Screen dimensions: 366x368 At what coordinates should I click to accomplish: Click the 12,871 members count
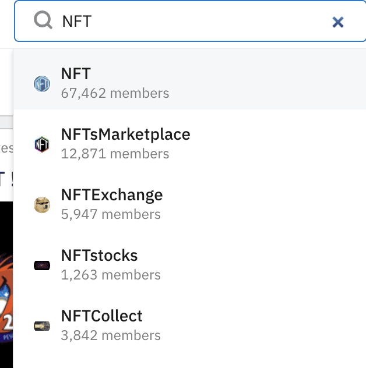(x=115, y=154)
